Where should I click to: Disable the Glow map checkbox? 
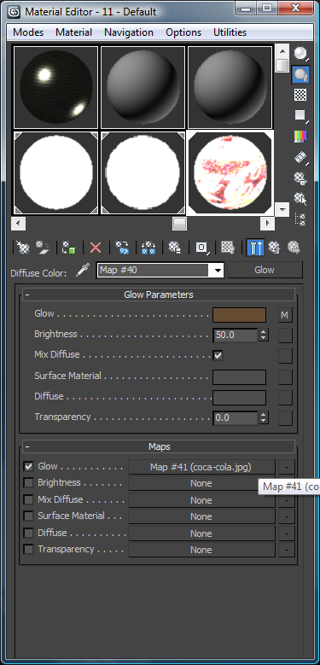(x=28, y=466)
